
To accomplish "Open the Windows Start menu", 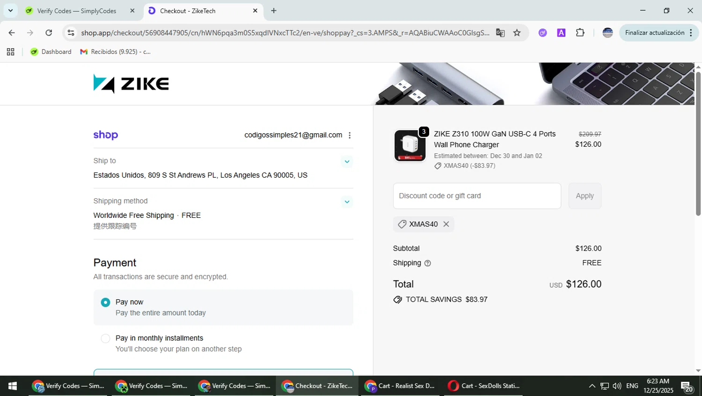I will [x=13, y=386].
